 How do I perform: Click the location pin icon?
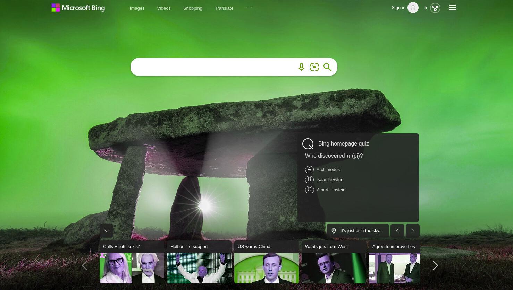(334, 231)
